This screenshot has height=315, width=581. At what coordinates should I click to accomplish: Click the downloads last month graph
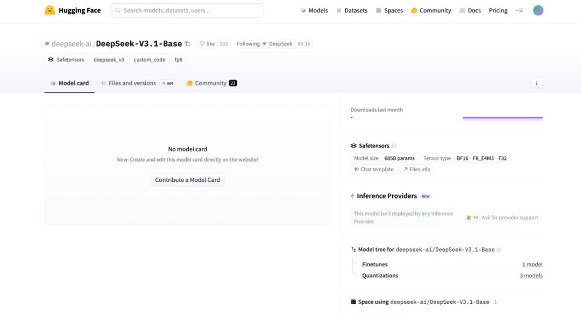(502, 117)
